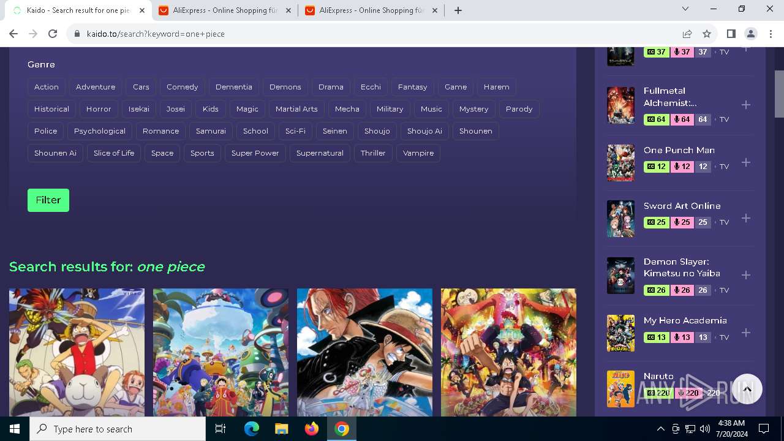Open Sword Art Online title link
Viewport: 784px width, 441px height.
pos(682,206)
